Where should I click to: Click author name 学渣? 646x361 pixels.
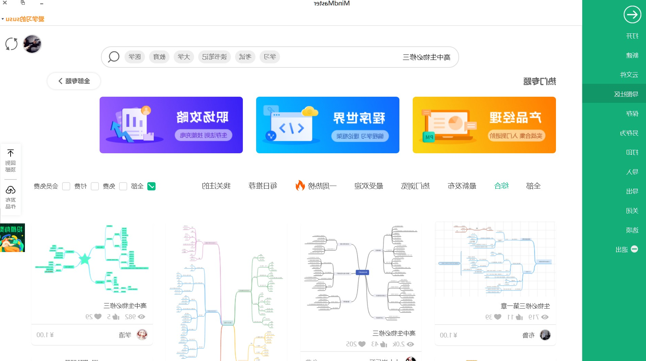coord(125,335)
